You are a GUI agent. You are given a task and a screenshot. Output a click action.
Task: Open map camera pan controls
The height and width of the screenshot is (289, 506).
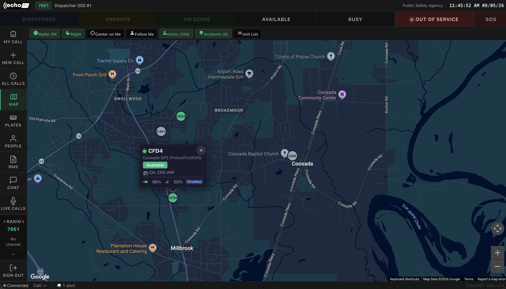click(x=497, y=228)
